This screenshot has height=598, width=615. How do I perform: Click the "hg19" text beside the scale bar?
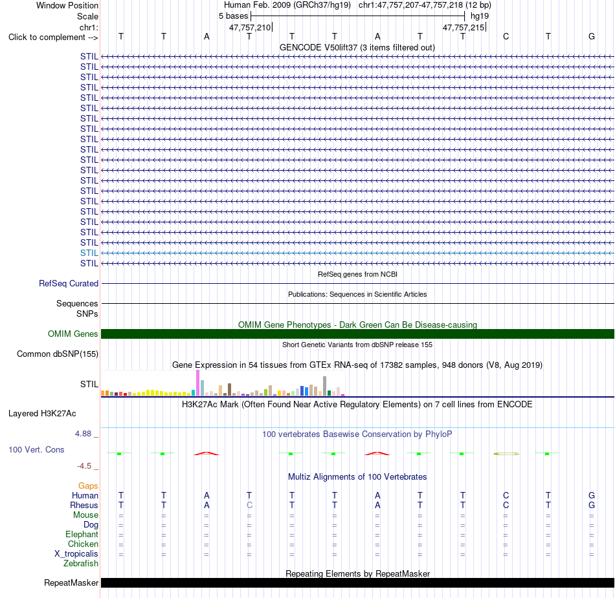(480, 16)
